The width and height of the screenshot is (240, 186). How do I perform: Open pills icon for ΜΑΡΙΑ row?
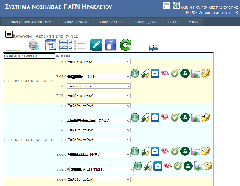coord(145,151)
